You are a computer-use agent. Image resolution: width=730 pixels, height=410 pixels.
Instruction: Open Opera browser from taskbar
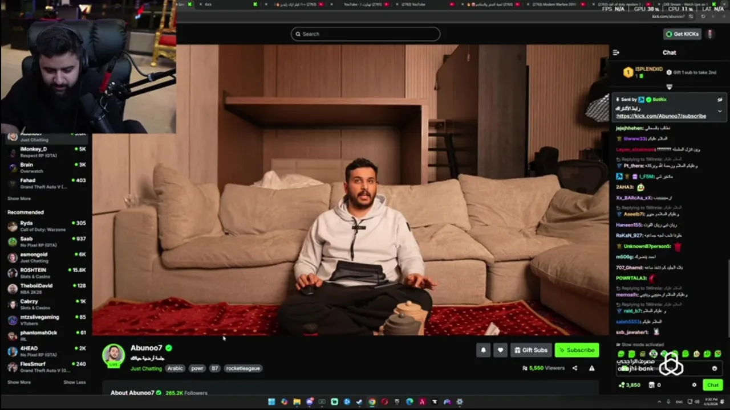[384, 401]
